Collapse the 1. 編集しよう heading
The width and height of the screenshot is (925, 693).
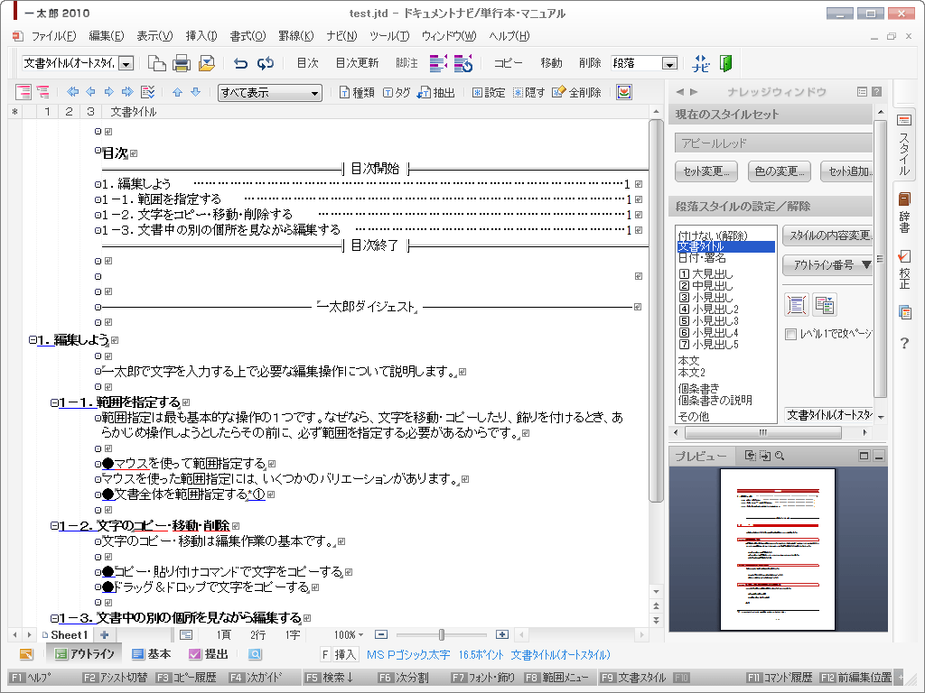33,339
